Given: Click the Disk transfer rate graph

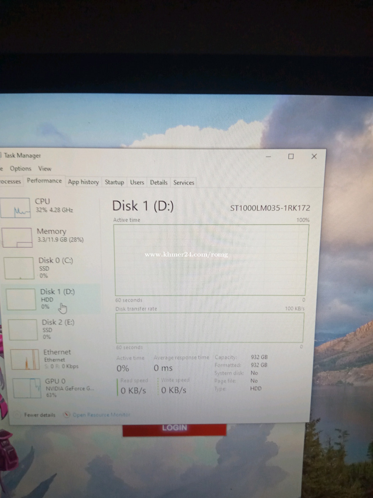Looking at the screenshot, I should point(210,328).
